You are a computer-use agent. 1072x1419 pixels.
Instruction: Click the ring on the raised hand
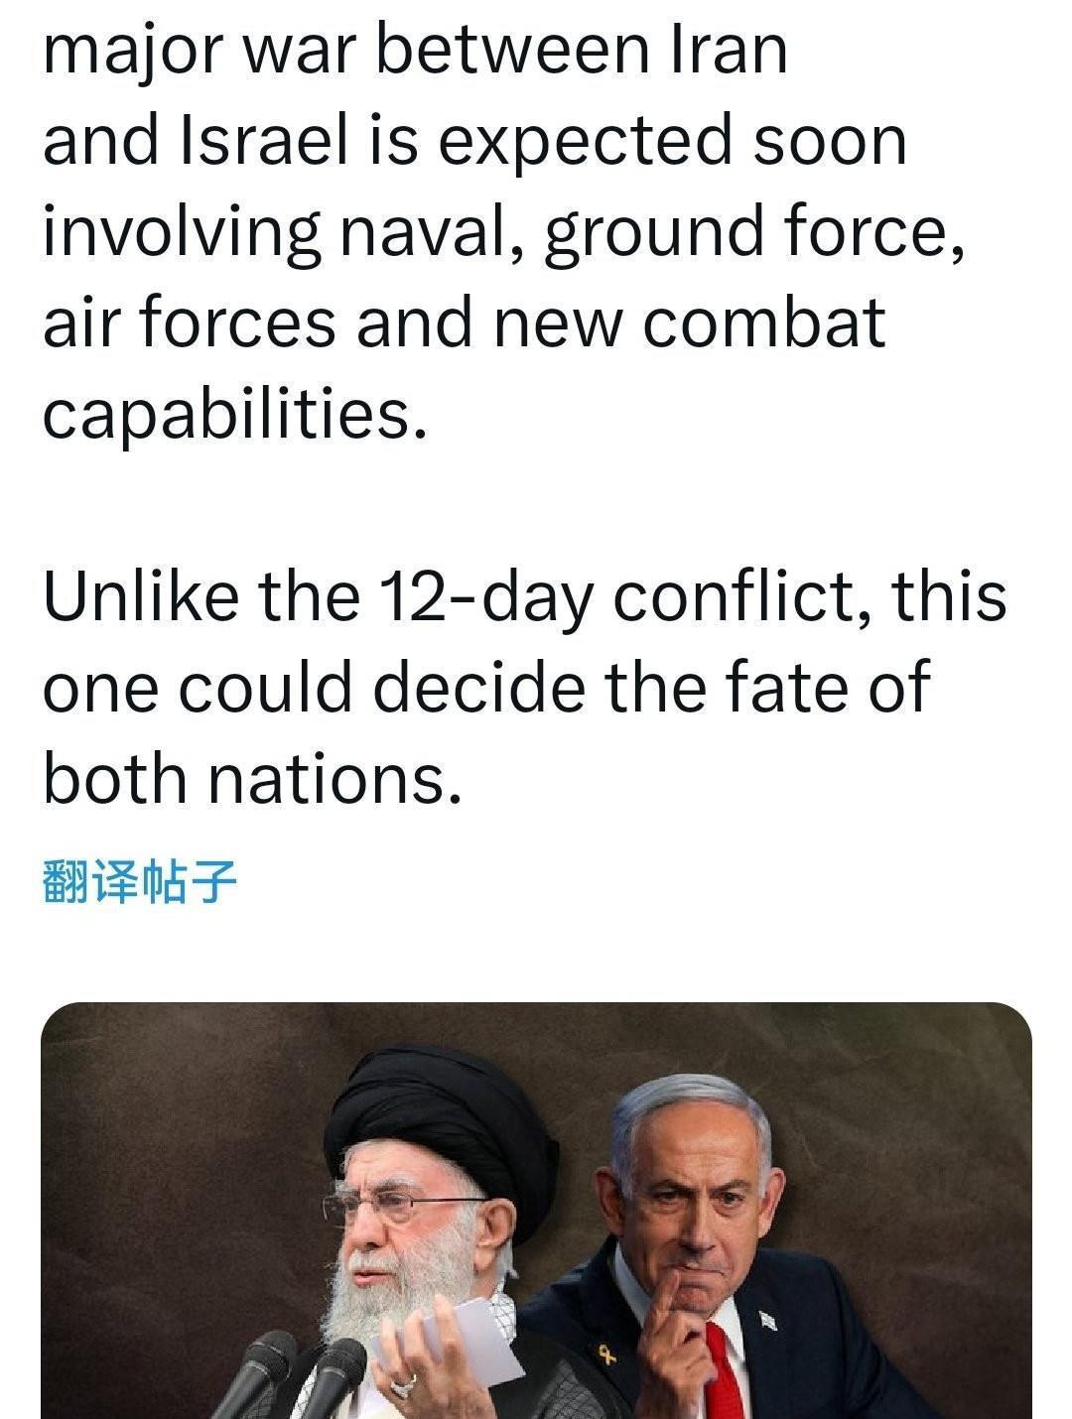click(404, 1384)
